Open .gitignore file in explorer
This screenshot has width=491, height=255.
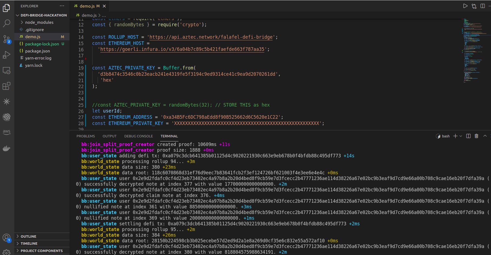click(x=42, y=29)
